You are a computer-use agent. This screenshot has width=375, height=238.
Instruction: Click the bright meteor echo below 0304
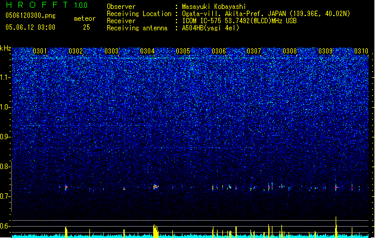click(x=156, y=186)
